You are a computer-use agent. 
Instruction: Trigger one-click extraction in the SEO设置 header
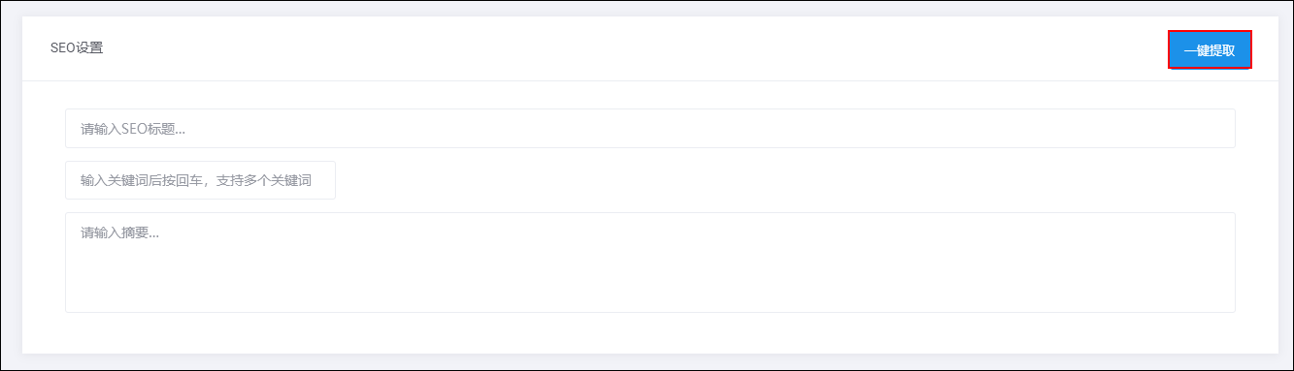tap(1210, 50)
